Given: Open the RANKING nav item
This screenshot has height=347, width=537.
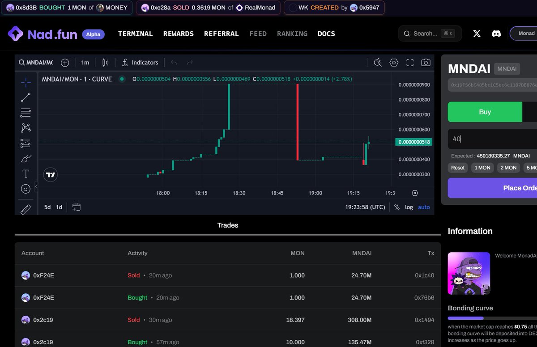Looking at the screenshot, I should click(x=292, y=34).
